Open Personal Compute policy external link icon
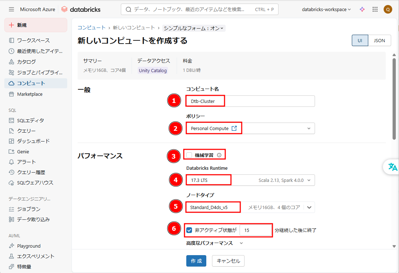The width and height of the screenshot is (399, 273). (234, 128)
